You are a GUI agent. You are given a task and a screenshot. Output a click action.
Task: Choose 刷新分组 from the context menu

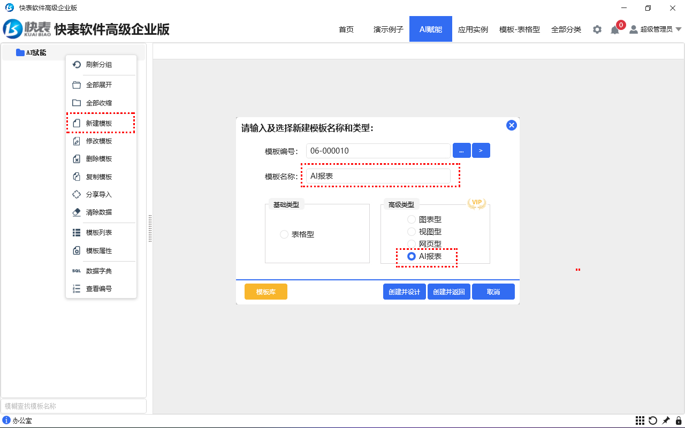(x=101, y=65)
